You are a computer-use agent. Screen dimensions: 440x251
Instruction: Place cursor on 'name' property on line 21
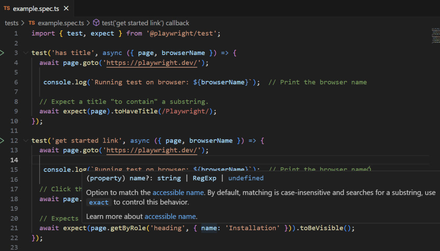[x=209, y=228]
